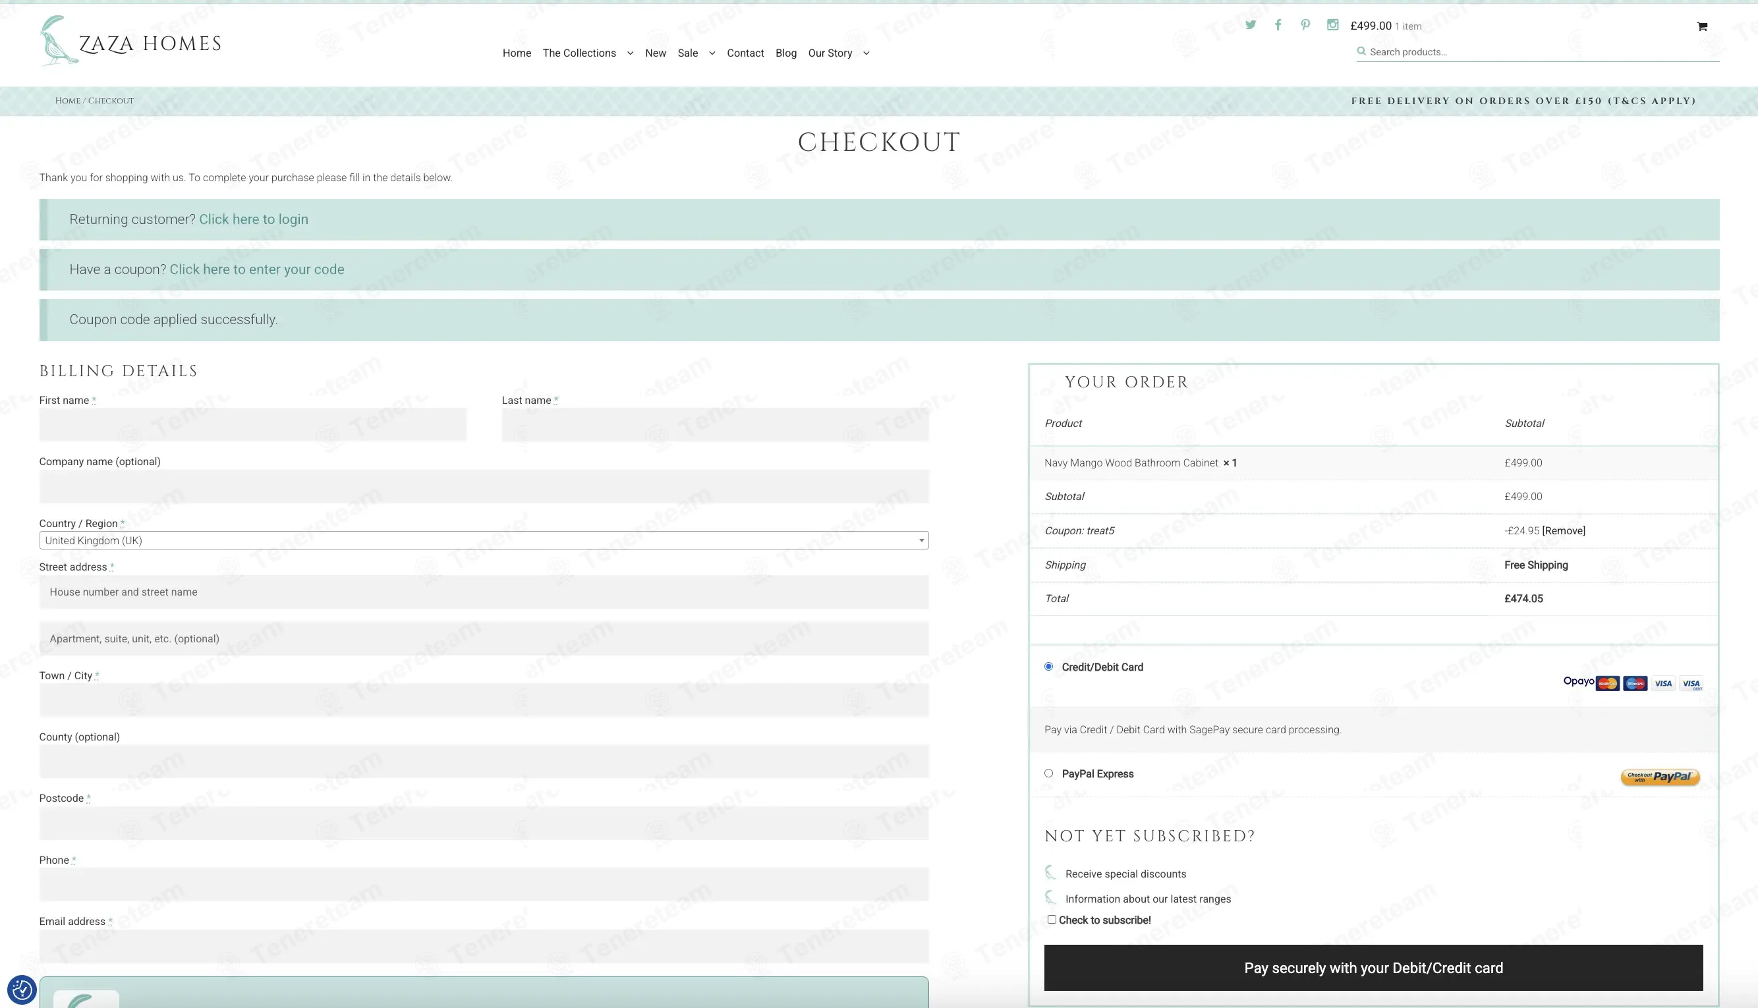This screenshot has height=1008, width=1758.
Task: Focus the Company name field
Action: coord(483,487)
